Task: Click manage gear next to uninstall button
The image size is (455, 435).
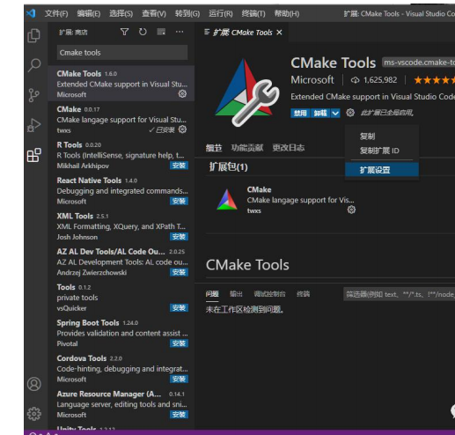Action: [x=350, y=113]
